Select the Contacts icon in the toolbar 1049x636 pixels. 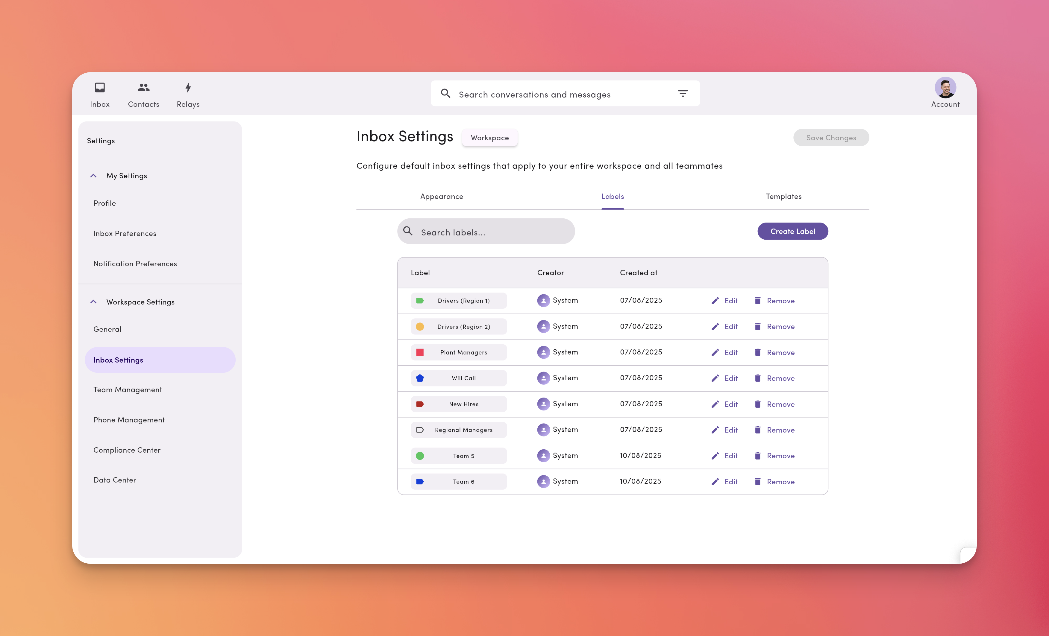[143, 93]
